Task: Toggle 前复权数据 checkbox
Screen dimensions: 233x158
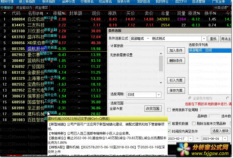Action: 169,124
